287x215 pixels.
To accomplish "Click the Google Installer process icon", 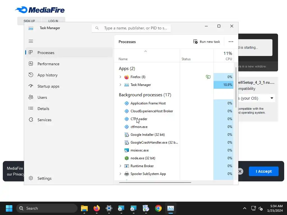I will pyautogui.click(x=126, y=135).
